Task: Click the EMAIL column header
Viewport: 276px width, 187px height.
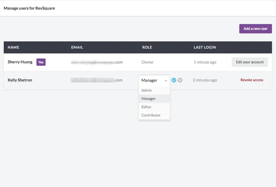Action: pyautogui.click(x=77, y=47)
